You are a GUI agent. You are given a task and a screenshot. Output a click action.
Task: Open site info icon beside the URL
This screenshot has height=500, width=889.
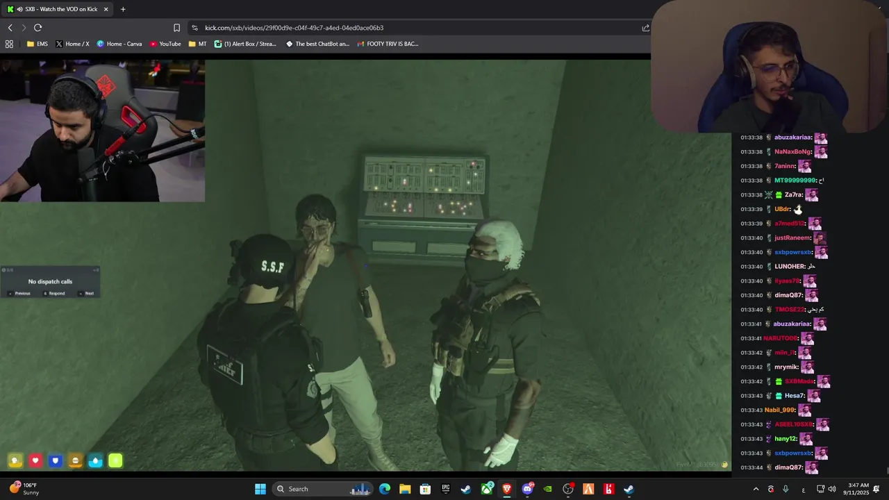[x=194, y=28]
